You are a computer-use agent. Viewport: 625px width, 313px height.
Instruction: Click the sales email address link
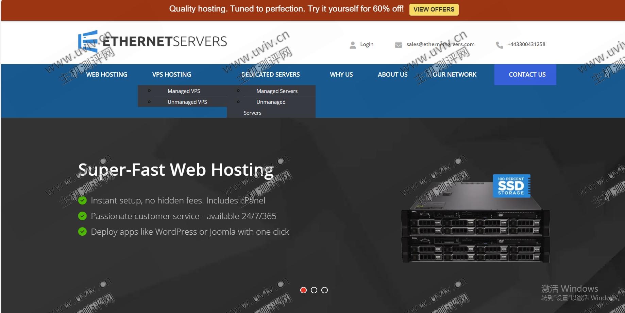(x=440, y=44)
